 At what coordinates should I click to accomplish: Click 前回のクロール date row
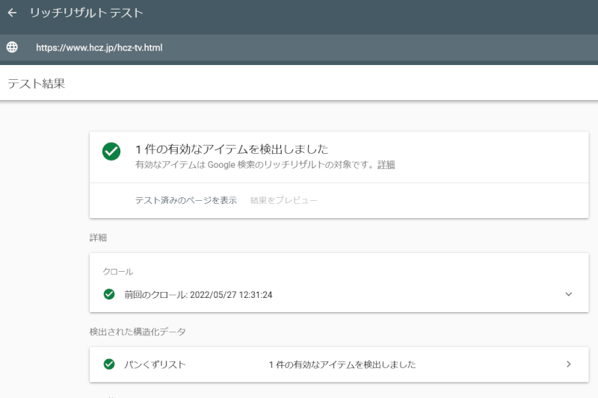(x=339, y=294)
